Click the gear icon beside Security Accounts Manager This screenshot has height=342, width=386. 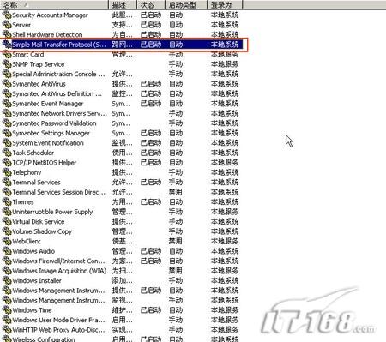7,15
